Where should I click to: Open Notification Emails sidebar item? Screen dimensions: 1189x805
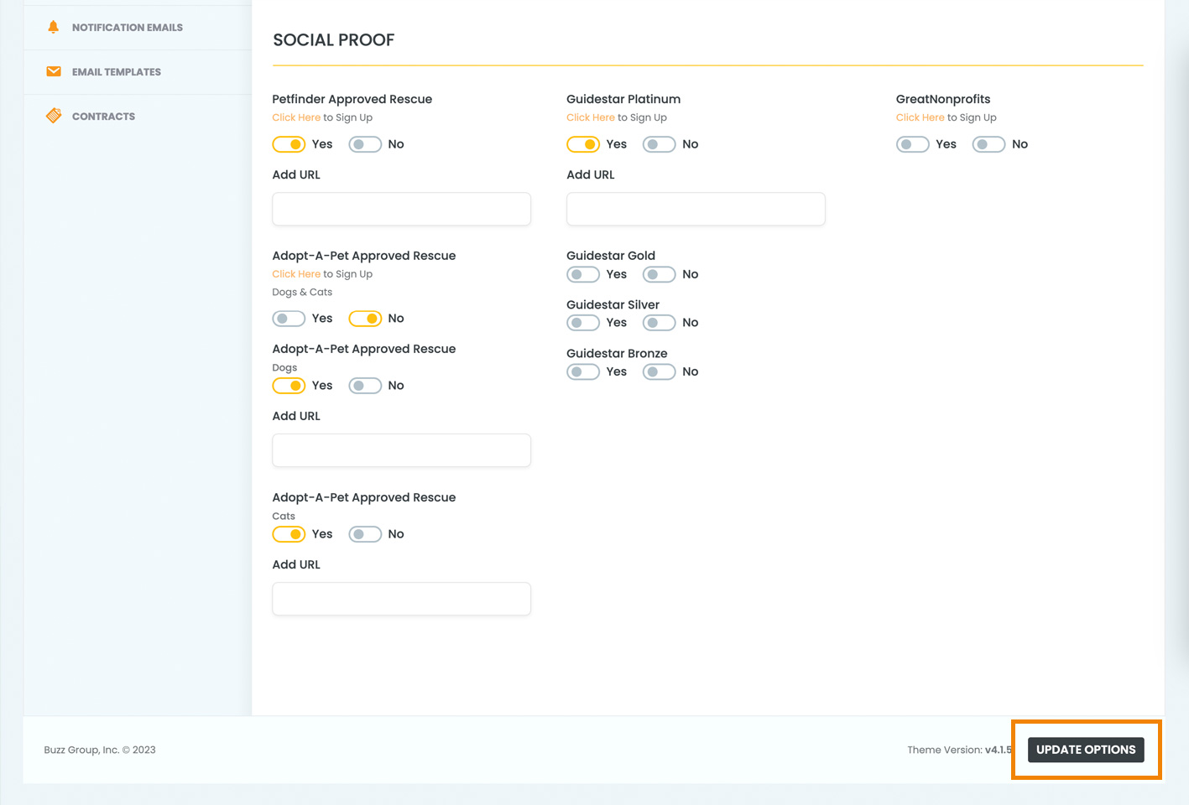(138, 28)
